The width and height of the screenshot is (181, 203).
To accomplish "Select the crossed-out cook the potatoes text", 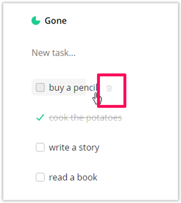I will point(85,118).
